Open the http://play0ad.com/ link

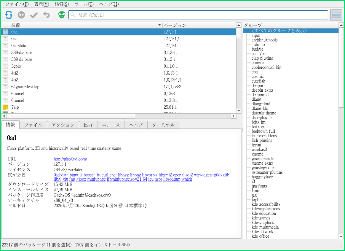coord(70,159)
